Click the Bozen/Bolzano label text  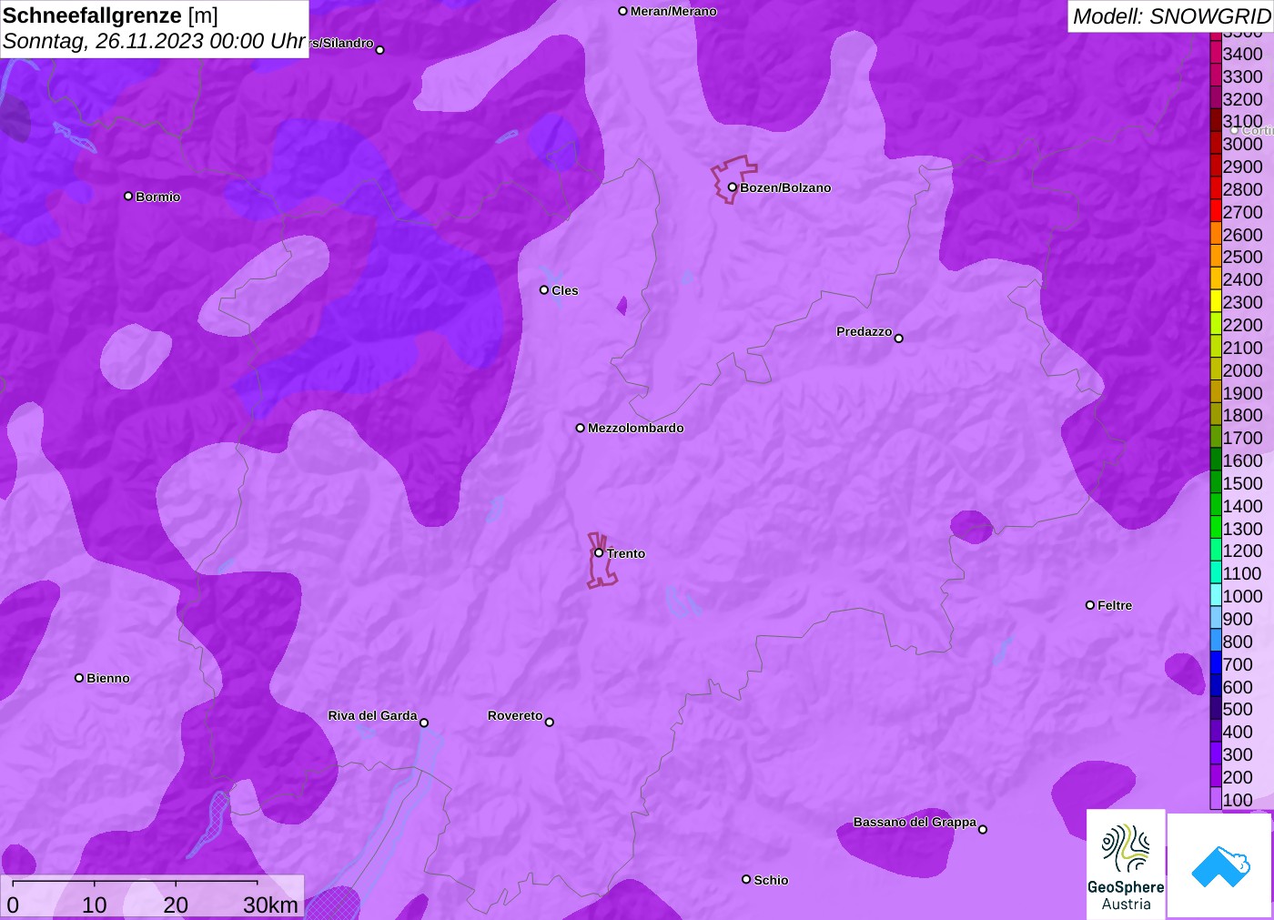click(785, 187)
